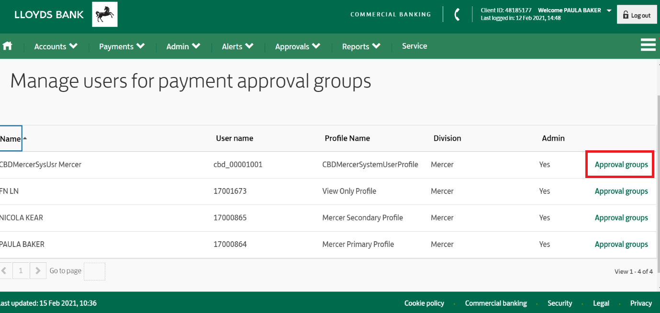Open Approval groups for FN LN
The width and height of the screenshot is (660, 313).
click(621, 191)
